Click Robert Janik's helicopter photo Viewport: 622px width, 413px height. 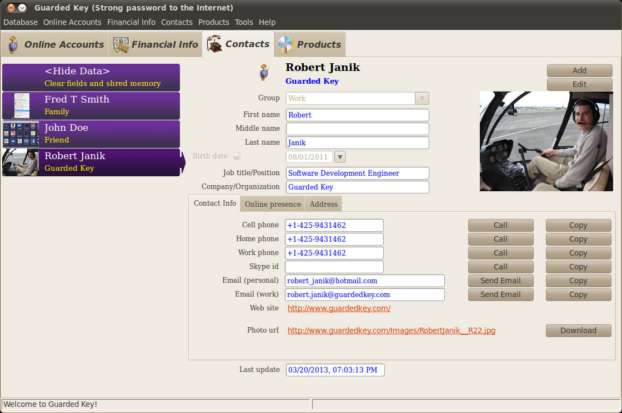(546, 141)
